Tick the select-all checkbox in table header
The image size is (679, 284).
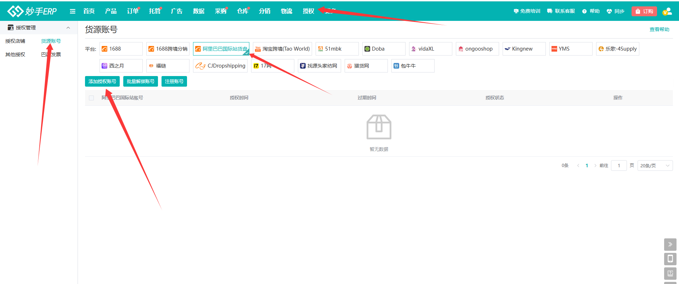(91, 98)
